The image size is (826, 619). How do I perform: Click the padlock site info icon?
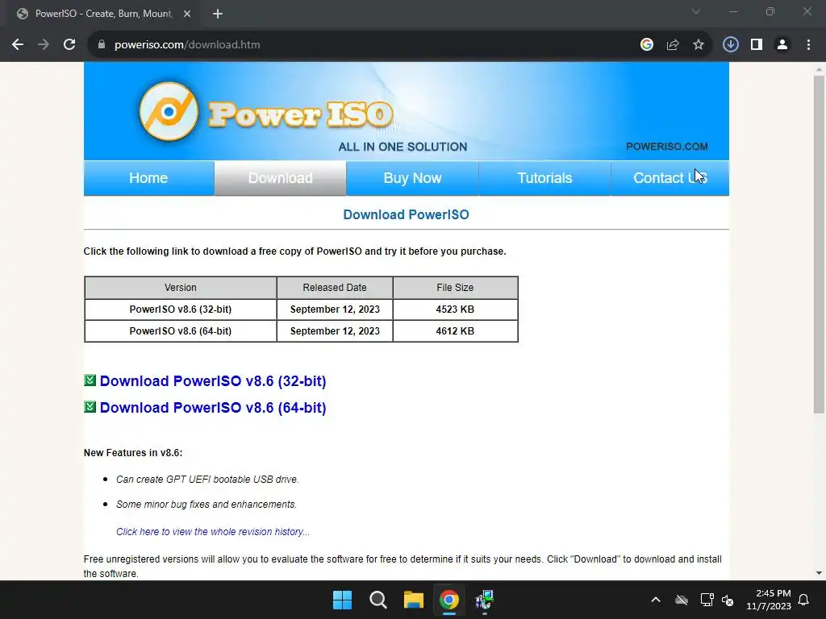(x=101, y=45)
